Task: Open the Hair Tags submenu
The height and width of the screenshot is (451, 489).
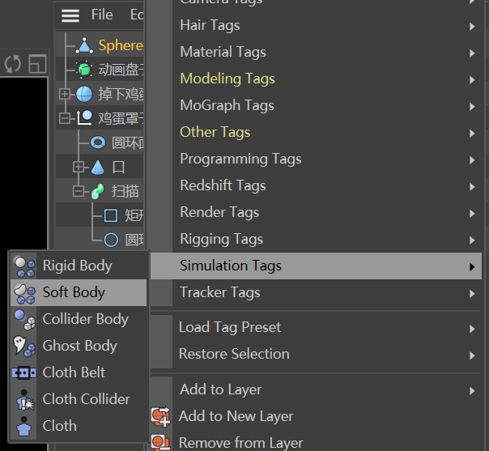Action: [x=316, y=26]
